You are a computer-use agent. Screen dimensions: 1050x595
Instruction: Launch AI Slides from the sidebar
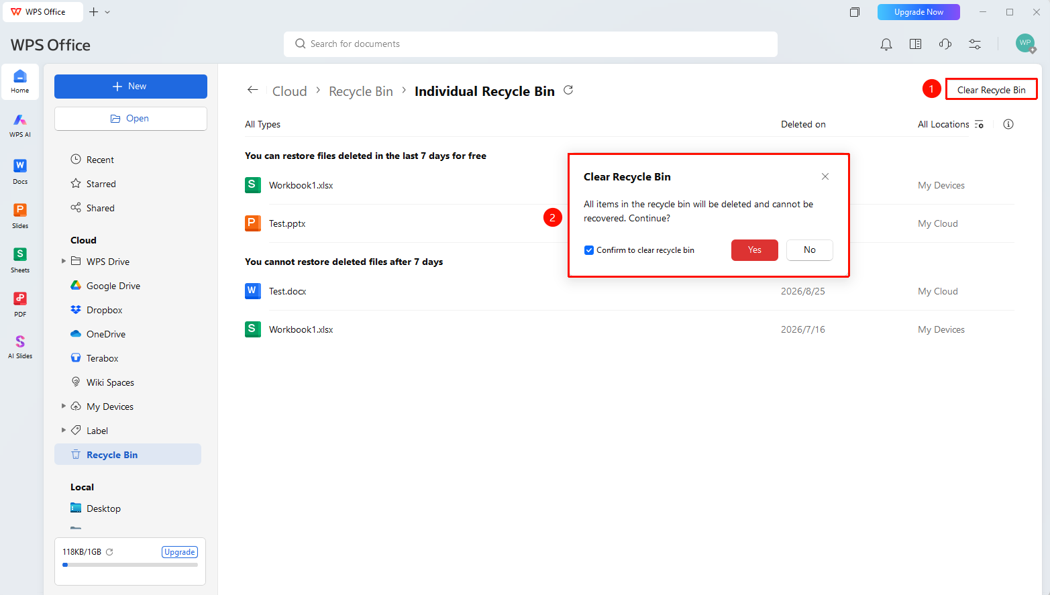coord(20,347)
